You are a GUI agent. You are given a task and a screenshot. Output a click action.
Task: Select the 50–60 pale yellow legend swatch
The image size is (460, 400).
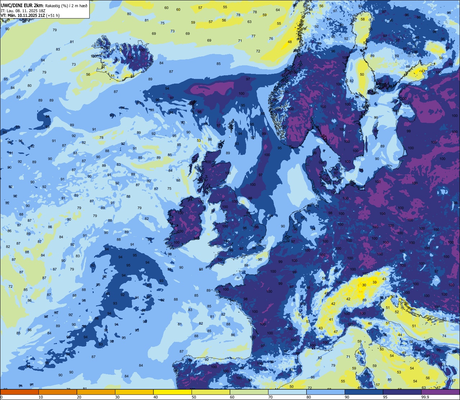pyautogui.click(x=211, y=392)
